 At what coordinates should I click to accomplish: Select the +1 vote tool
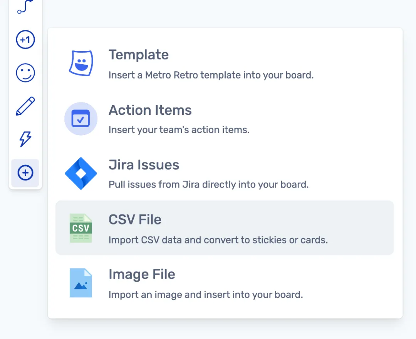tap(25, 40)
